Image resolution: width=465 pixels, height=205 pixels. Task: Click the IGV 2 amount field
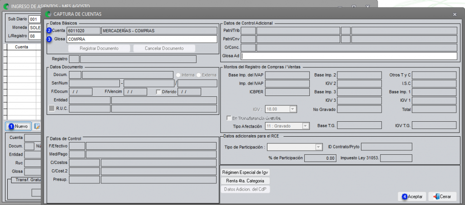360,84
